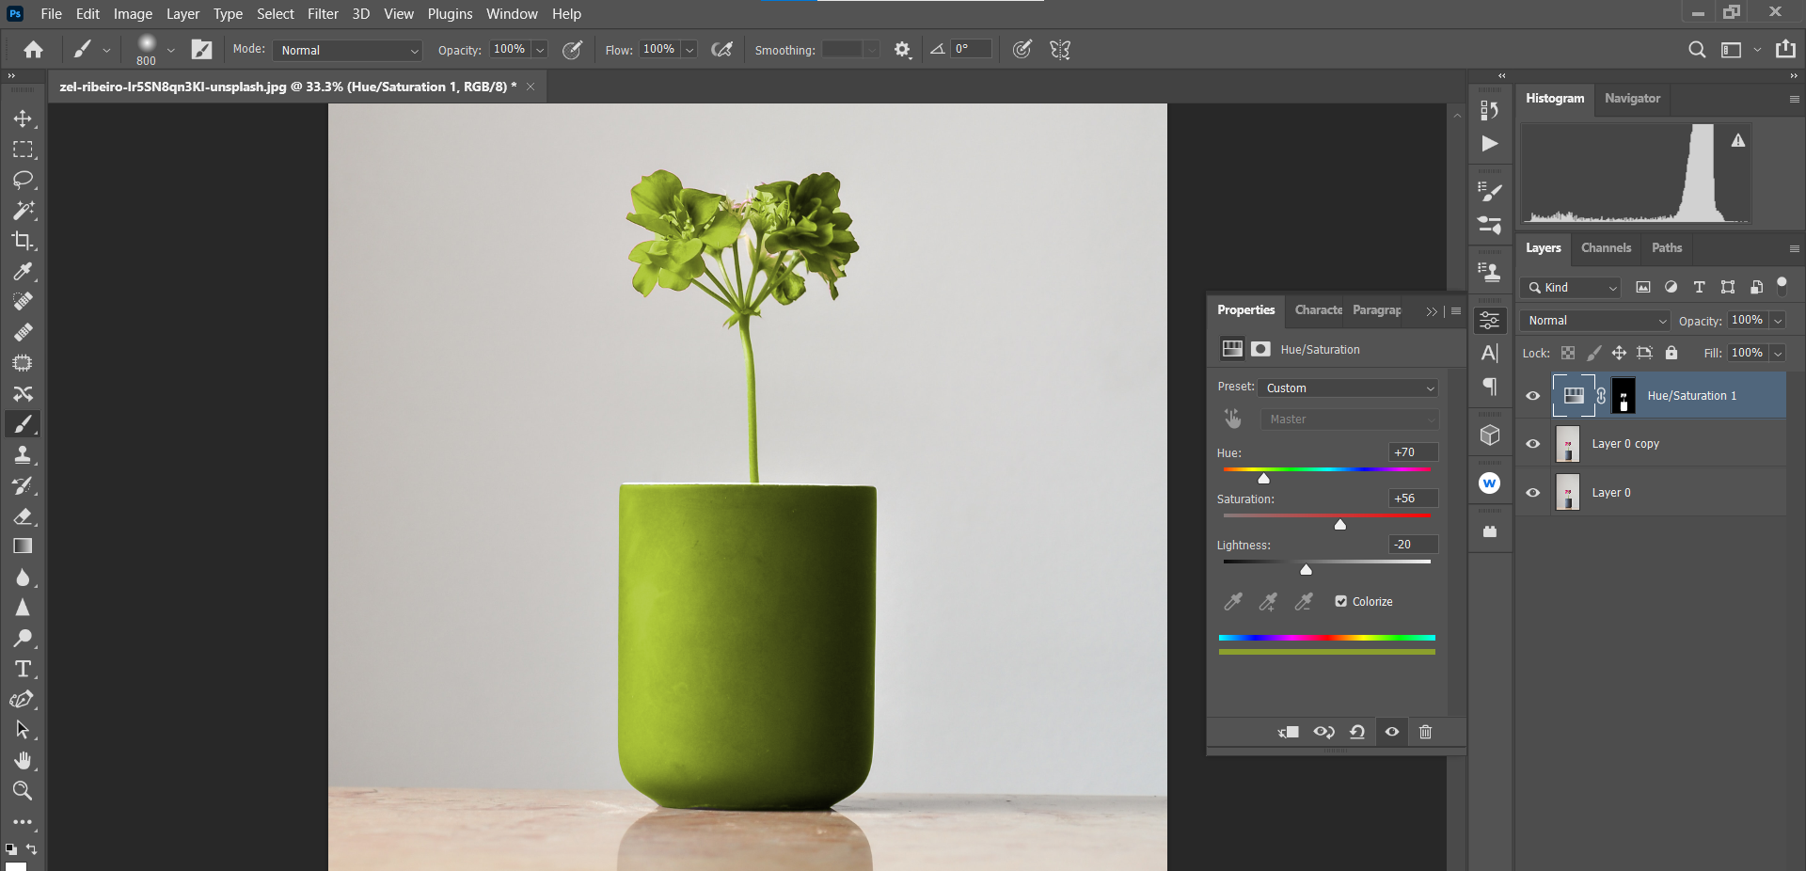
Task: Select the Move tool
Action: (x=23, y=119)
